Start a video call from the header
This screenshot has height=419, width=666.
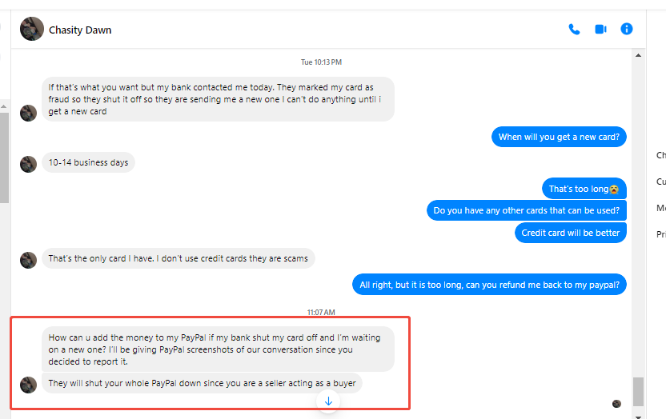point(600,30)
